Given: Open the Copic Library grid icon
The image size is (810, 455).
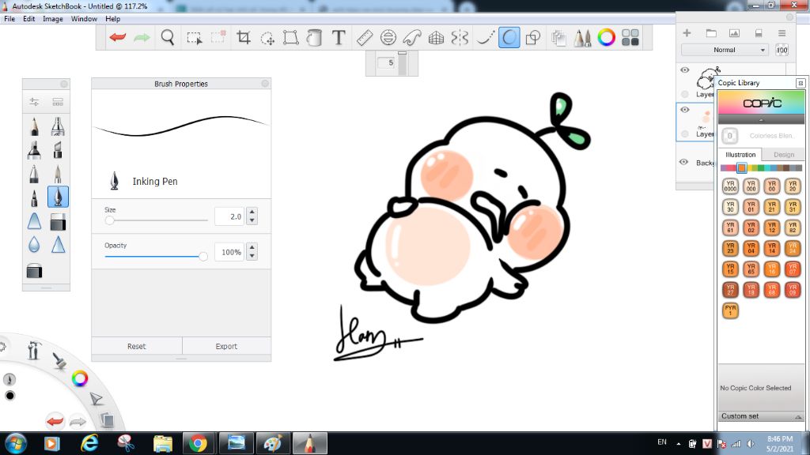Looking at the screenshot, I should pos(630,37).
